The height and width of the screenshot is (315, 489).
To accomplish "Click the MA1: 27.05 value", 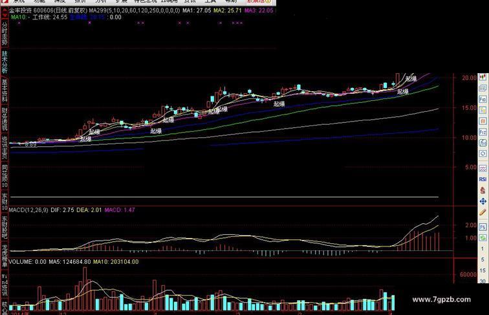I will pyautogui.click(x=197, y=10).
